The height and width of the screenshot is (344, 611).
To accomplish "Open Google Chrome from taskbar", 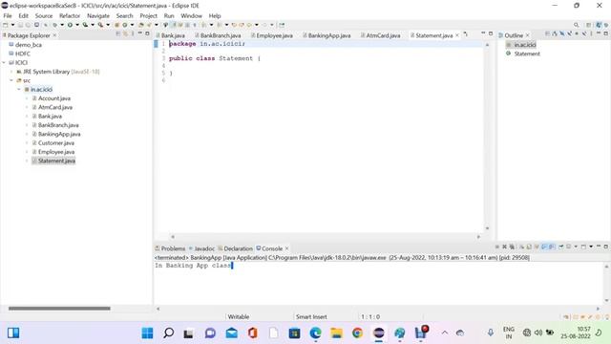I will point(357,333).
